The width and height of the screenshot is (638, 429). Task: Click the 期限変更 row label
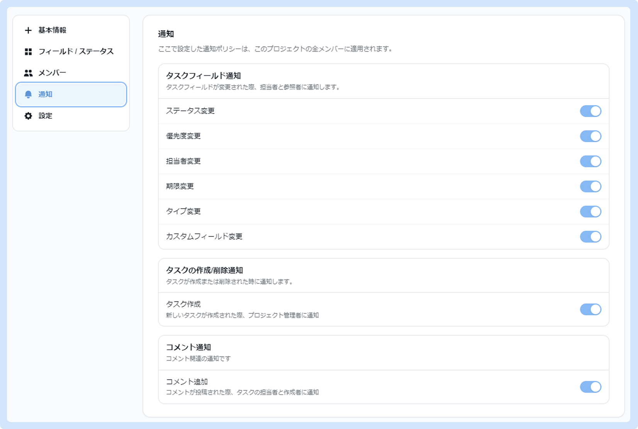click(x=180, y=186)
